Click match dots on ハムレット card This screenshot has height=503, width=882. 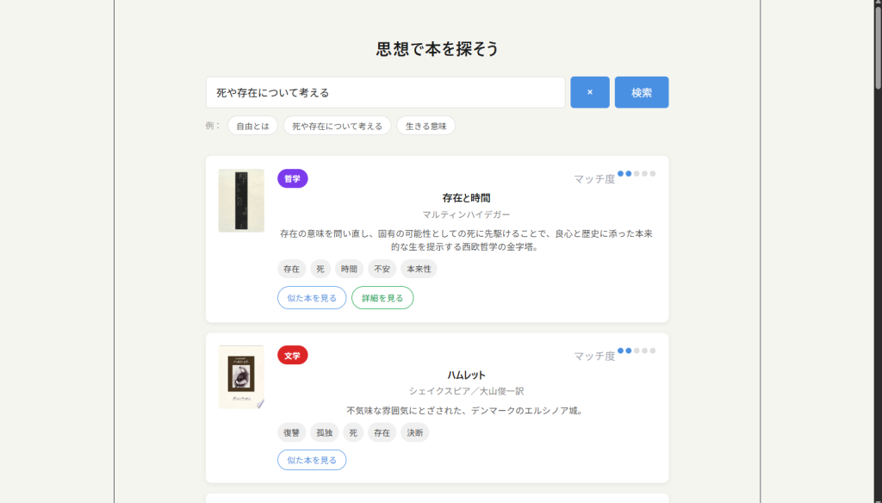tap(637, 351)
